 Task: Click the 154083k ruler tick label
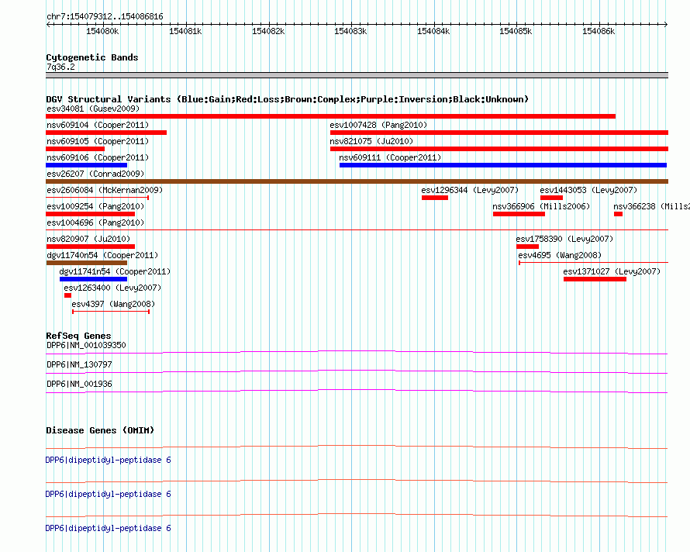pyautogui.click(x=350, y=31)
